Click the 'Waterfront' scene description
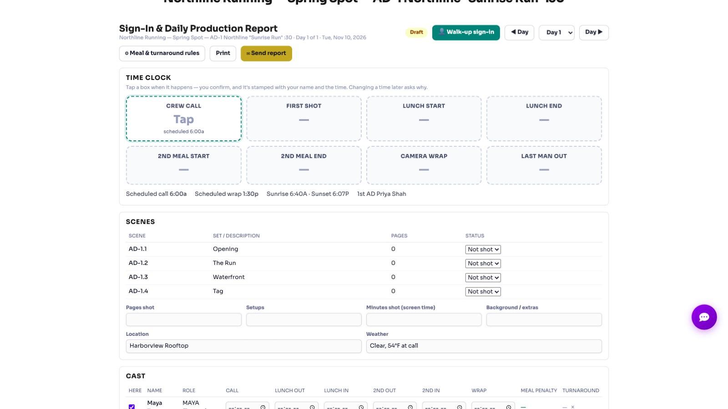The image size is (728, 409). (x=229, y=277)
